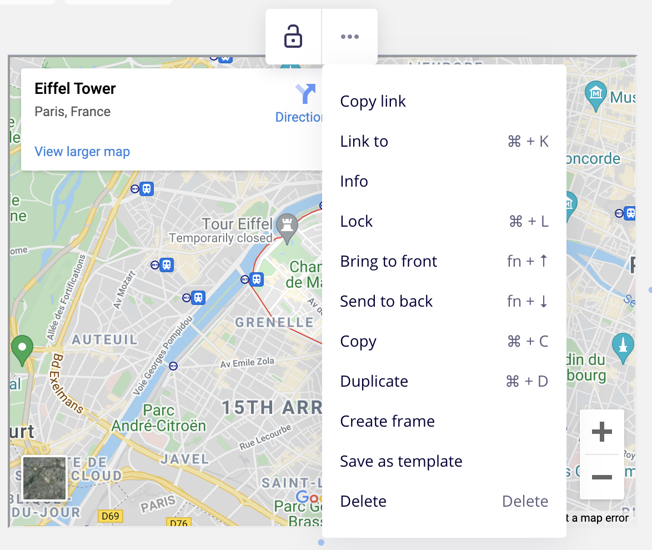The height and width of the screenshot is (550, 652).
Task: Click the three-dot more options button
Action: 350,37
